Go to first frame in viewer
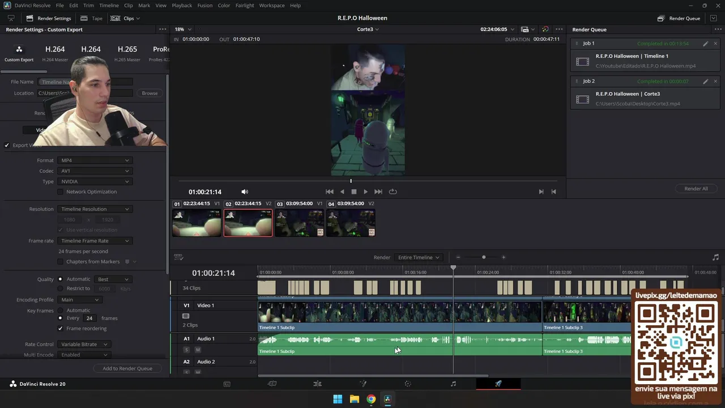The width and height of the screenshot is (725, 408). 330,192
